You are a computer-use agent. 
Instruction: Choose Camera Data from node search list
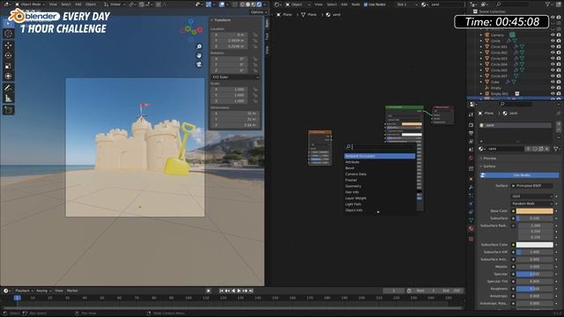tap(380, 174)
